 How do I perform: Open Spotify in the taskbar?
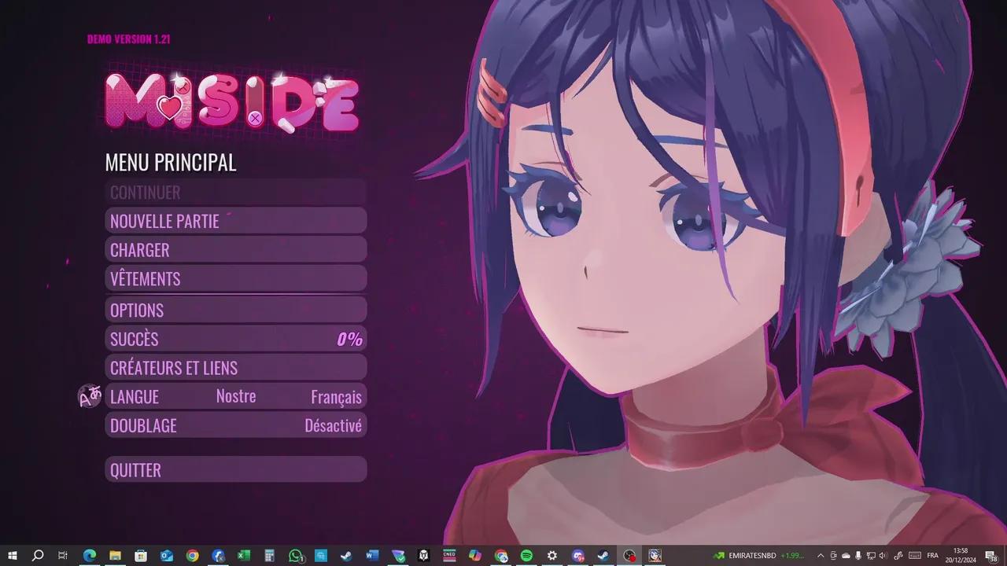(x=526, y=556)
